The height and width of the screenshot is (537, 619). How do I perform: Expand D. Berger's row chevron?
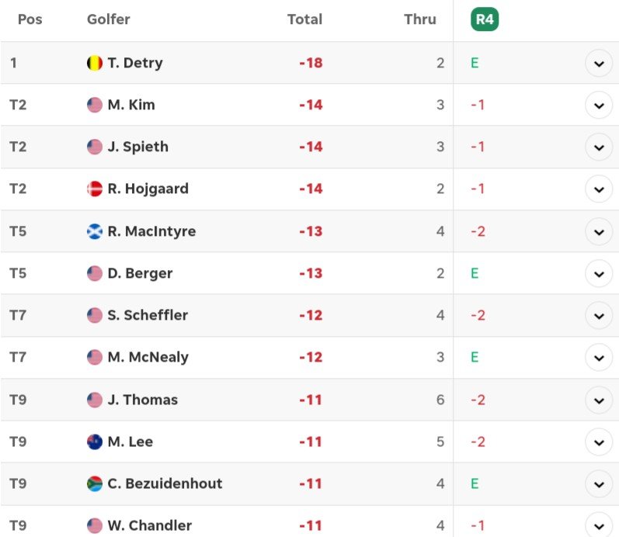[599, 273]
